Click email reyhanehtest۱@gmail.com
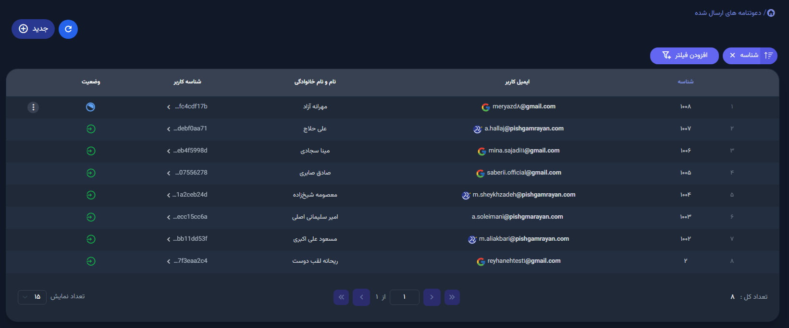The height and width of the screenshot is (328, 789). pos(524,261)
